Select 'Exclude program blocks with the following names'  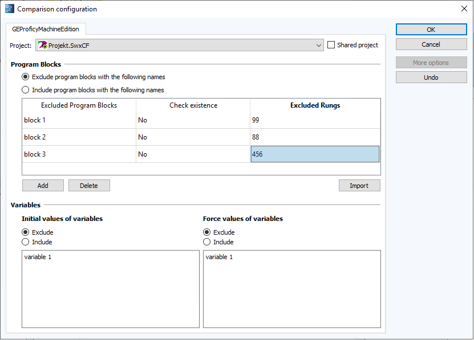[x=25, y=77]
